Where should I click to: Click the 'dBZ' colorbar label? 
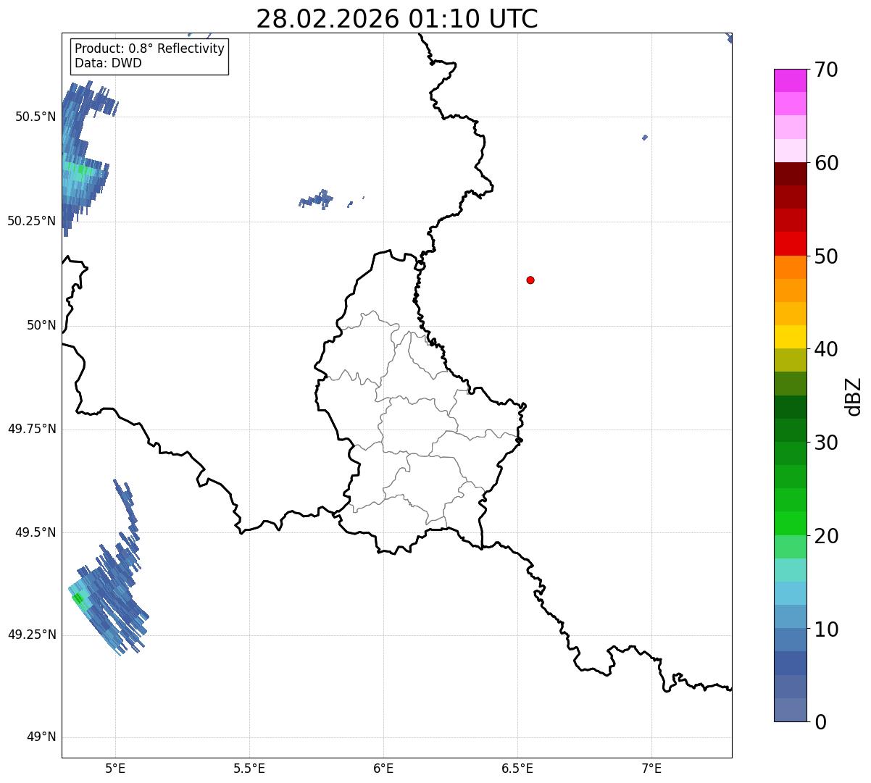point(854,396)
